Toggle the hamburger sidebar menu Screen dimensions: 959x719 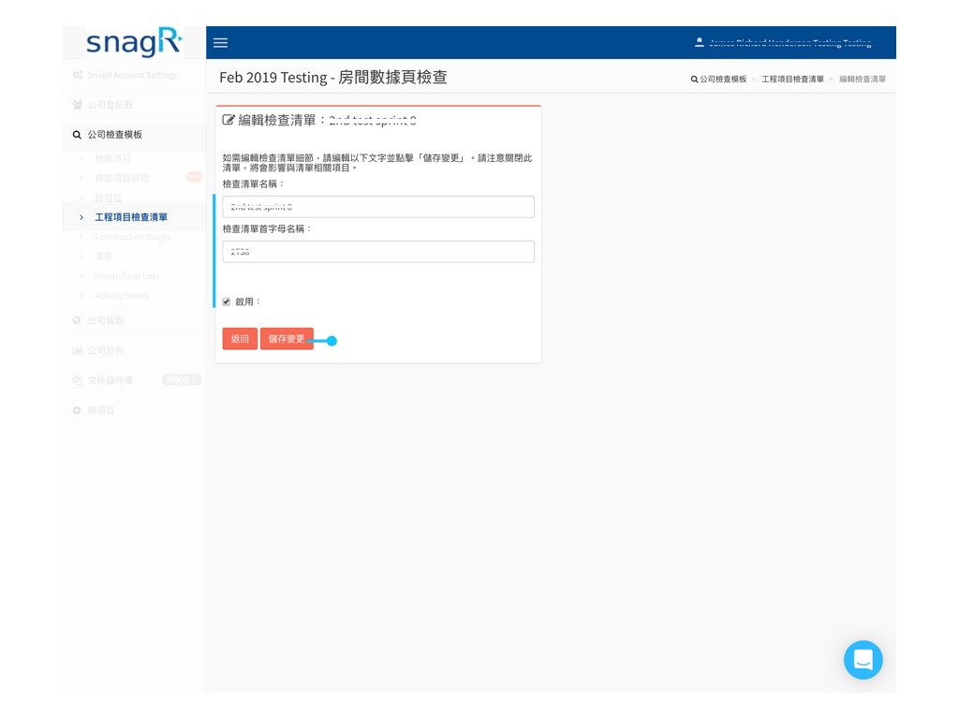click(x=221, y=43)
